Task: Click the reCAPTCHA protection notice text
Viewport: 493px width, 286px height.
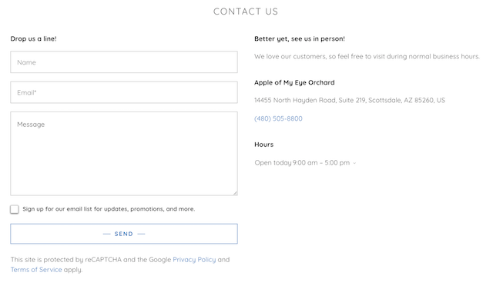Action: coord(120,264)
